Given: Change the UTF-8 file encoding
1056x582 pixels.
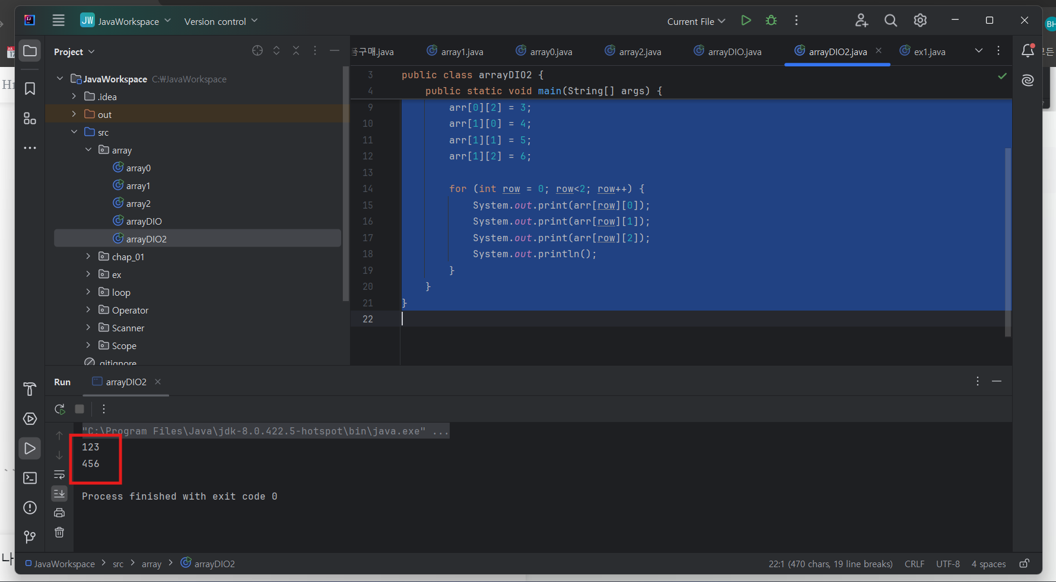Looking at the screenshot, I should click(948, 564).
